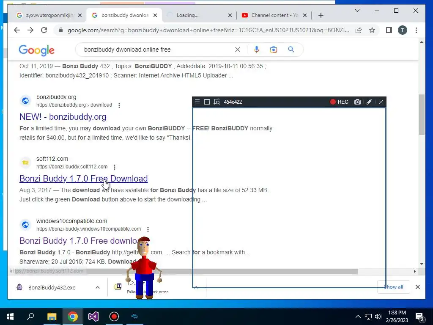Show hidden system tray icons

pos(358,317)
